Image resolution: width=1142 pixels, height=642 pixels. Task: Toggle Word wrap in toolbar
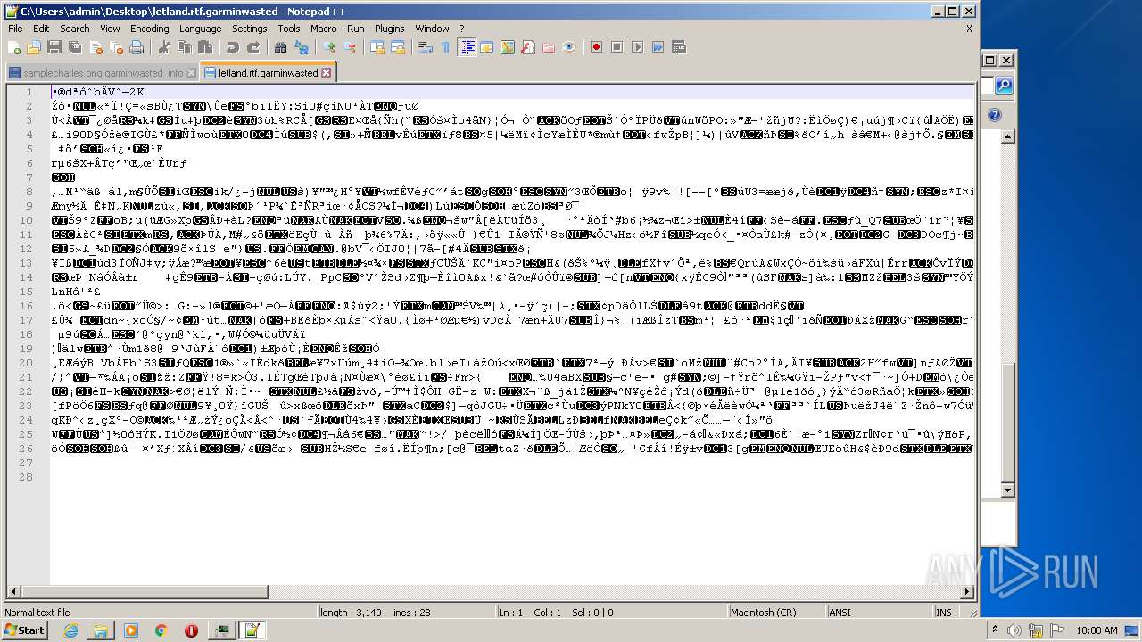(x=426, y=47)
